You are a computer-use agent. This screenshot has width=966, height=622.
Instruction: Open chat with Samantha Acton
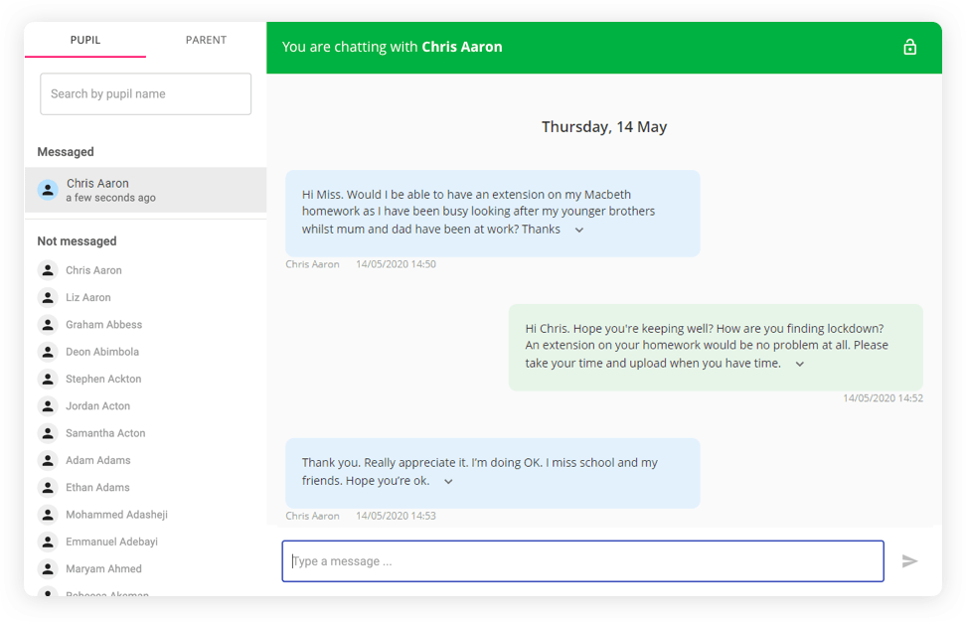[x=105, y=433]
